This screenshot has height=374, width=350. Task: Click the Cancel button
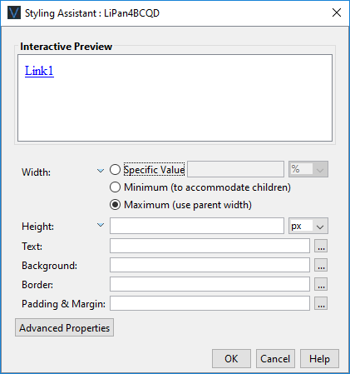(x=275, y=359)
